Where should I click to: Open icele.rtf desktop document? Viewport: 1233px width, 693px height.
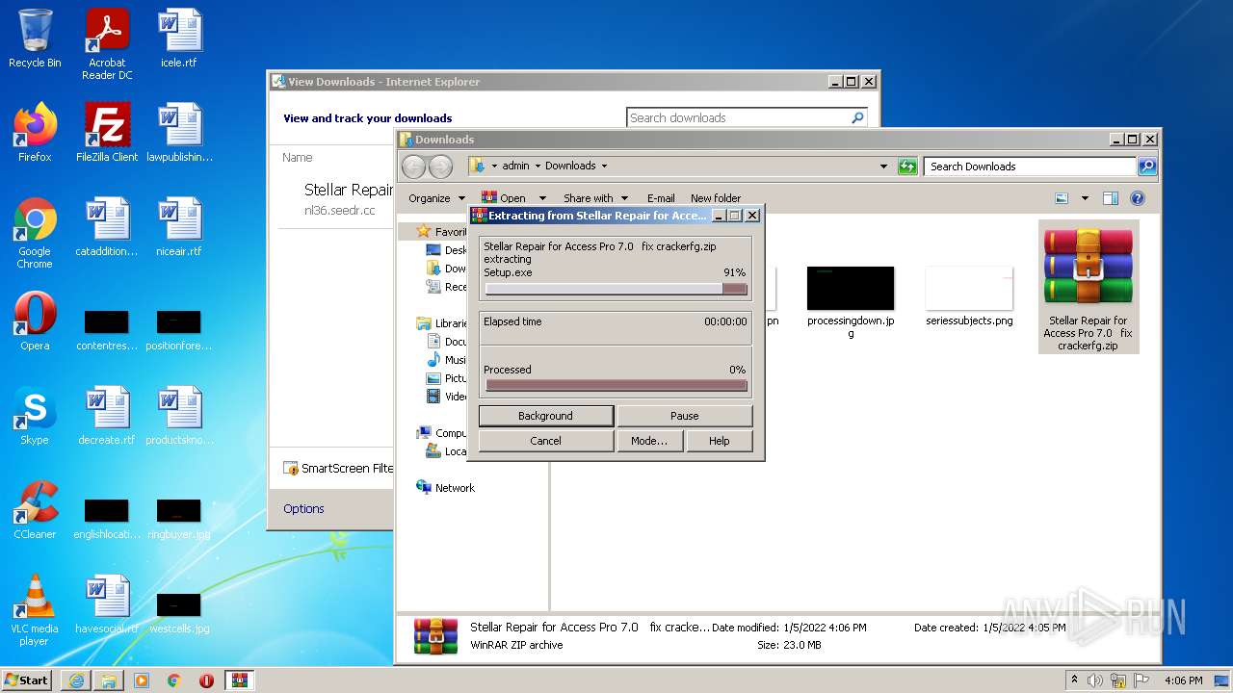click(x=179, y=38)
